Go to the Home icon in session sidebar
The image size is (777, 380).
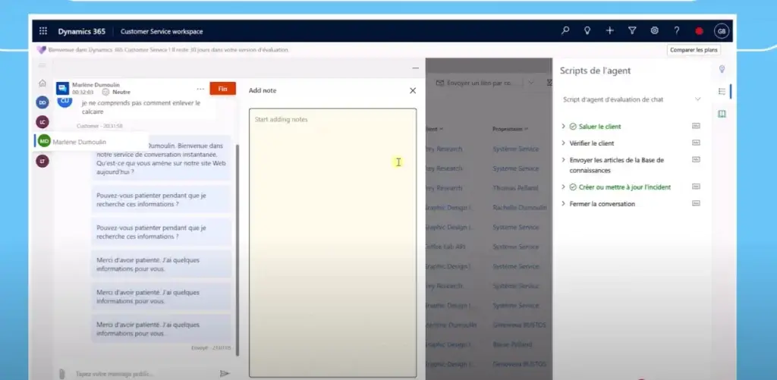point(42,83)
